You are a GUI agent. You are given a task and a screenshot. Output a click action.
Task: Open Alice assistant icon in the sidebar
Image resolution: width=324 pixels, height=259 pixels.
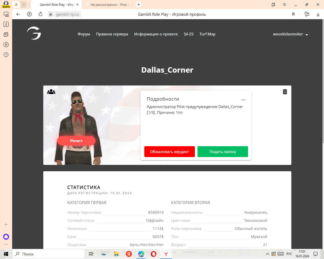click(6, 237)
